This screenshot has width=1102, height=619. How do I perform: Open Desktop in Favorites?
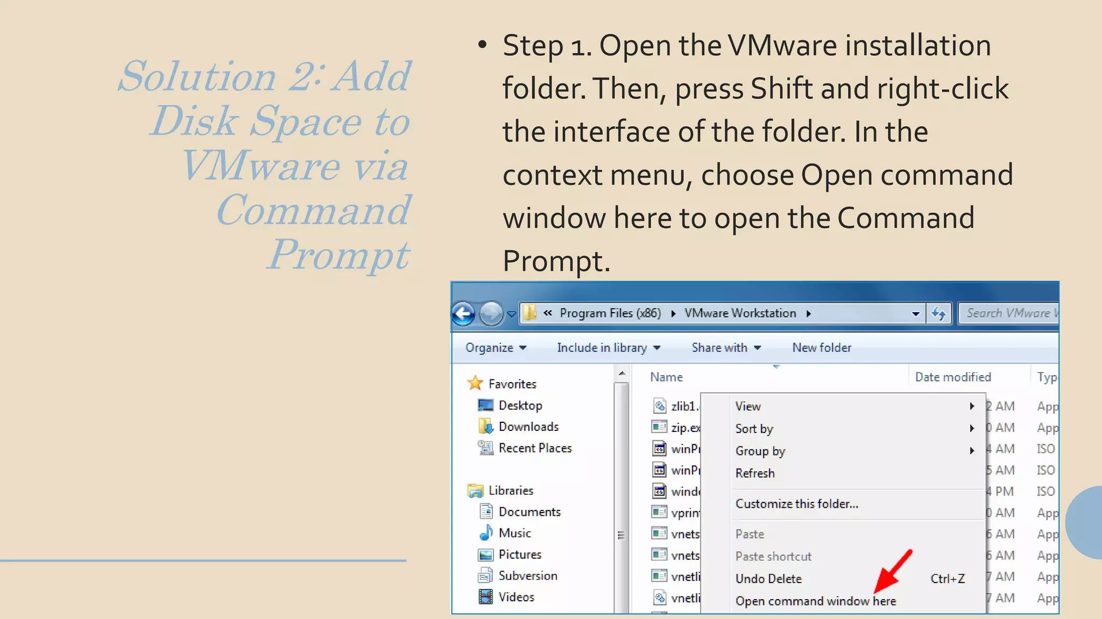point(520,405)
